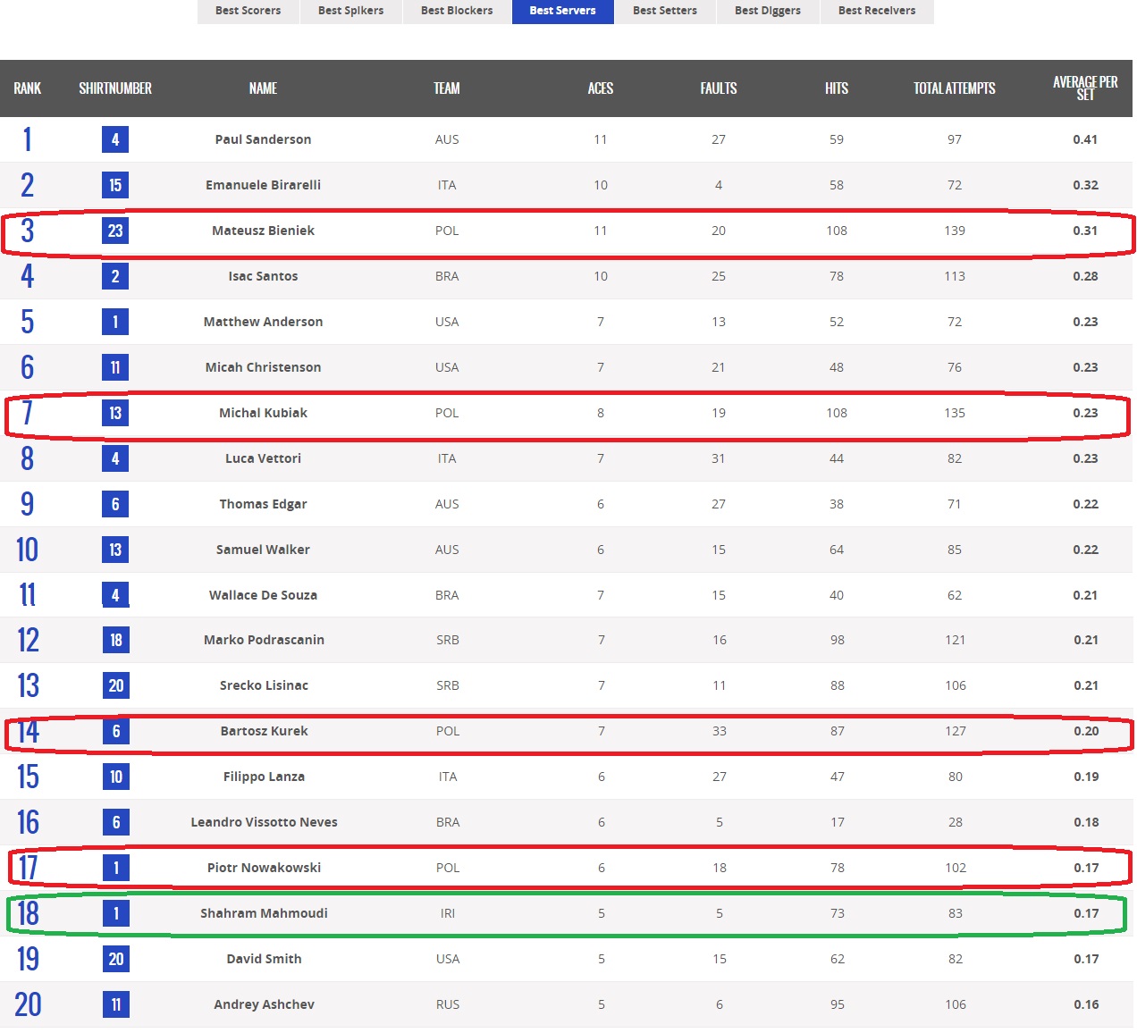Viewport: 1137px width, 1033px height.
Task: Click the Average Per Set column header
Action: [x=1084, y=88]
